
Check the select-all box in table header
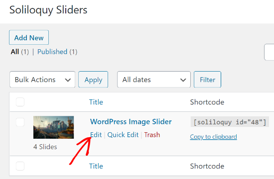(x=20, y=102)
